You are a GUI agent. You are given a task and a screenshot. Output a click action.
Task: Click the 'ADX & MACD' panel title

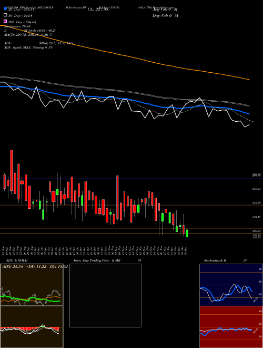click(17, 260)
